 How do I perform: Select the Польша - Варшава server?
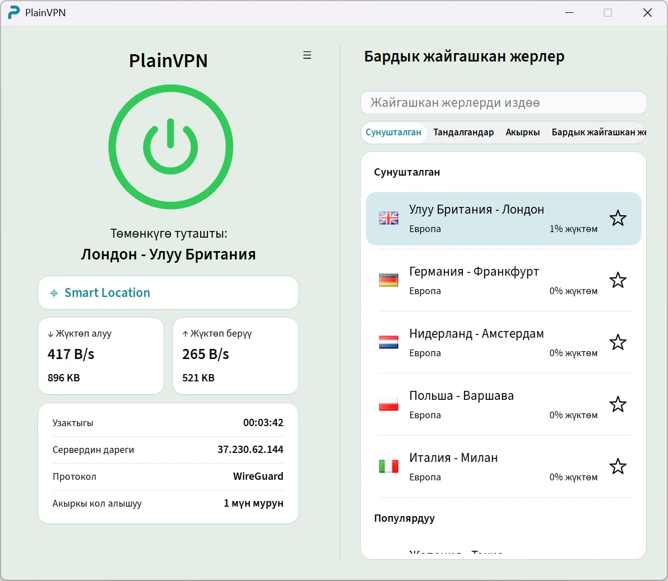coord(504,404)
